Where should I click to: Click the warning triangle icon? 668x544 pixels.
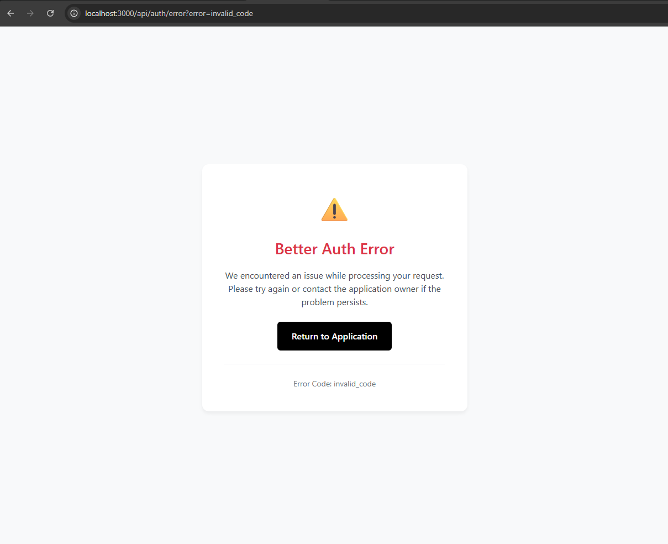click(x=334, y=210)
